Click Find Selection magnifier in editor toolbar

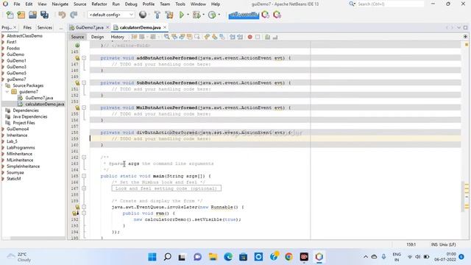click(x=167, y=37)
